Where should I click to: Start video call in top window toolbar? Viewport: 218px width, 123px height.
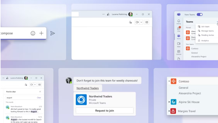[x=137, y=22]
